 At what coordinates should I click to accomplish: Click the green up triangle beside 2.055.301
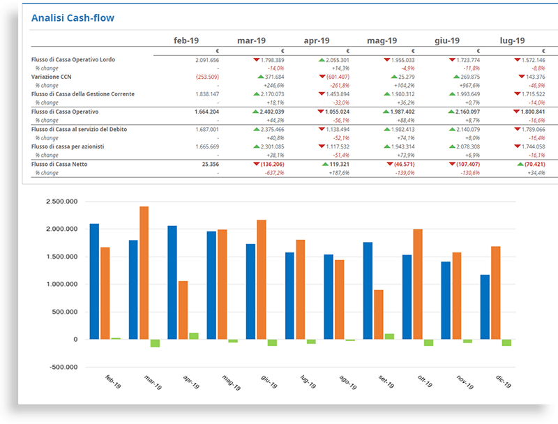[322, 60]
